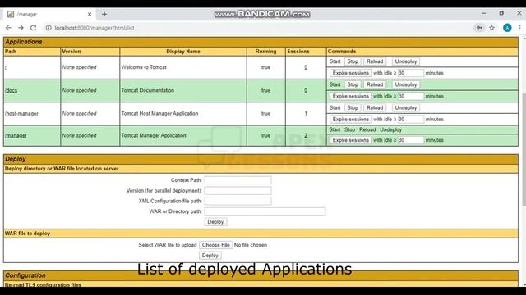The width and height of the screenshot is (526, 295).
Task: Expire sessions for Tomcat Manager Application
Action: click(351, 140)
